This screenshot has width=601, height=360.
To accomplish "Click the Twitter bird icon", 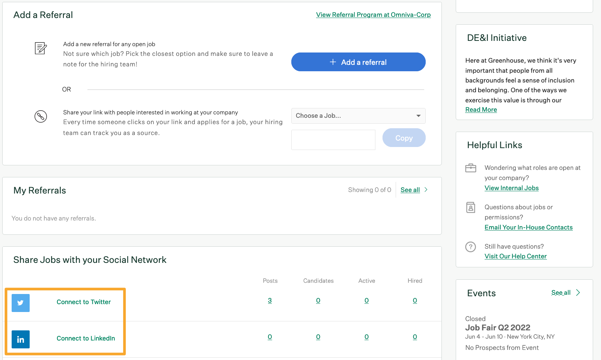I will coord(21,303).
